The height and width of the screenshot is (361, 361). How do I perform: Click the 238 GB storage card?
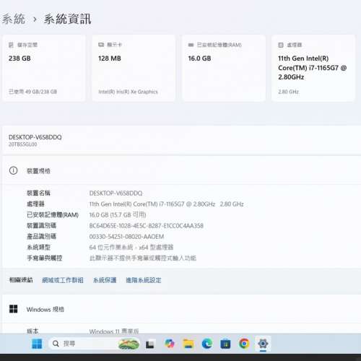click(44, 69)
